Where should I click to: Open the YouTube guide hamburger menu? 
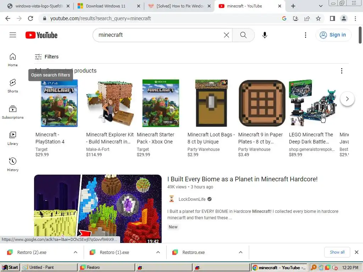13,35
